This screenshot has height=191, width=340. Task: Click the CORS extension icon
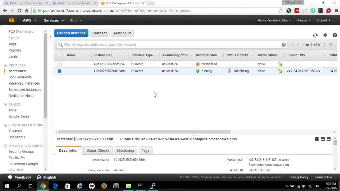pyautogui.click(x=297, y=11)
